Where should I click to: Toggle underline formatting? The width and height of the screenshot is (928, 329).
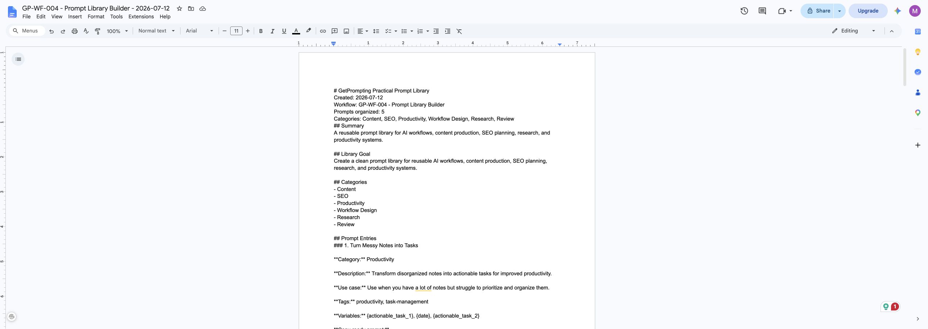click(x=284, y=31)
